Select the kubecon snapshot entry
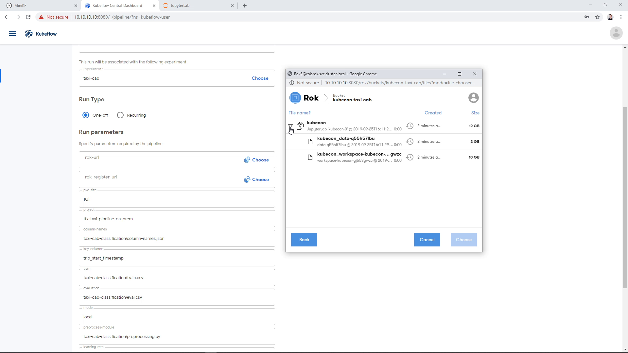 pos(384,126)
